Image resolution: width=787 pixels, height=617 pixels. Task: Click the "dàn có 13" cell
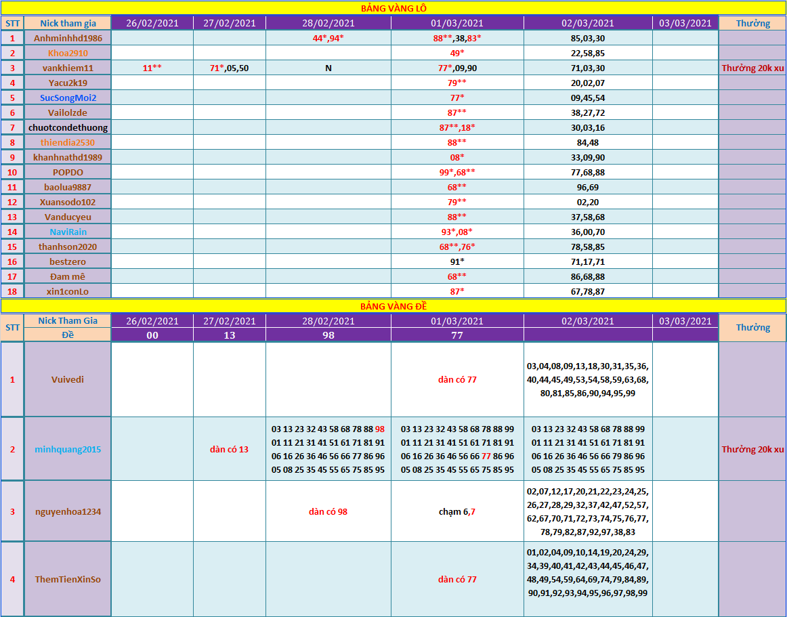coord(229,449)
